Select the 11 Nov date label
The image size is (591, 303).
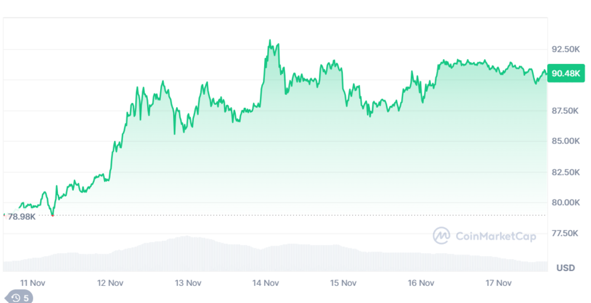(33, 283)
